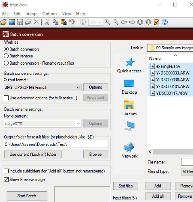
Task: Click the Save floppy disk icon
Action: click(x=20, y=22)
